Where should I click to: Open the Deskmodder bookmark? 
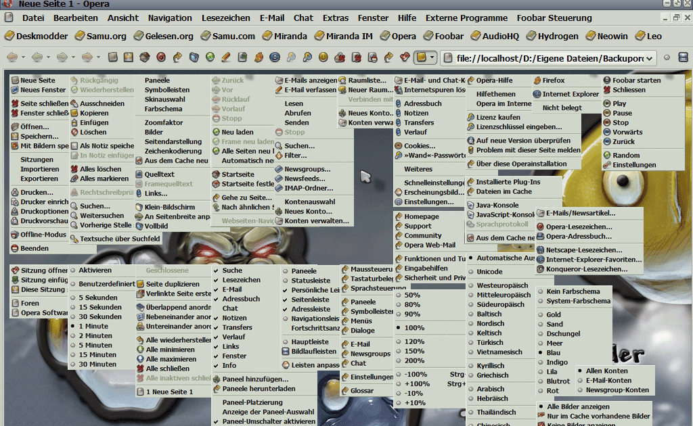pyautogui.click(x=37, y=37)
